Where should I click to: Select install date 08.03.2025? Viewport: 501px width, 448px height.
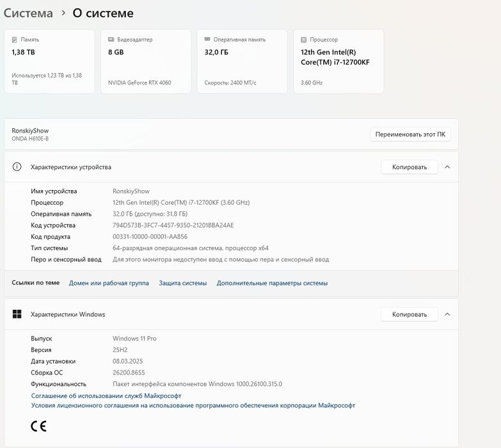(127, 361)
